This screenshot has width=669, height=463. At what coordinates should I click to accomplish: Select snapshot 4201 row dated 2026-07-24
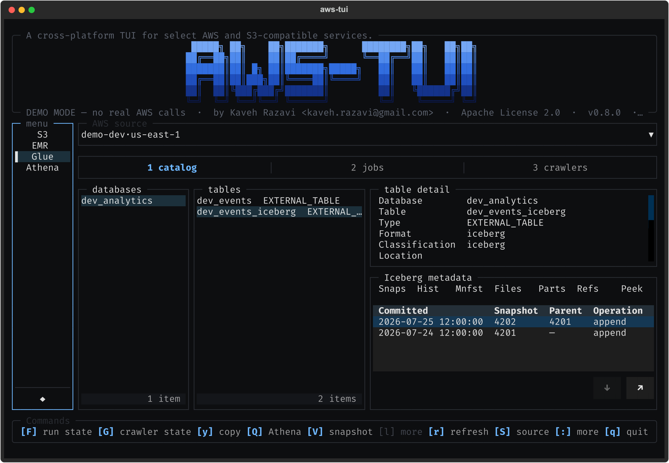point(513,333)
